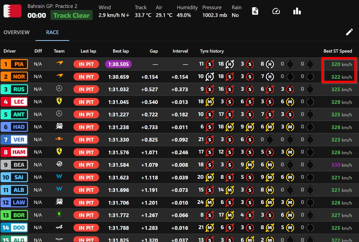Click Bahrain GP: Practice 2 title
Screen dimensions: 359x242
(52, 6)
